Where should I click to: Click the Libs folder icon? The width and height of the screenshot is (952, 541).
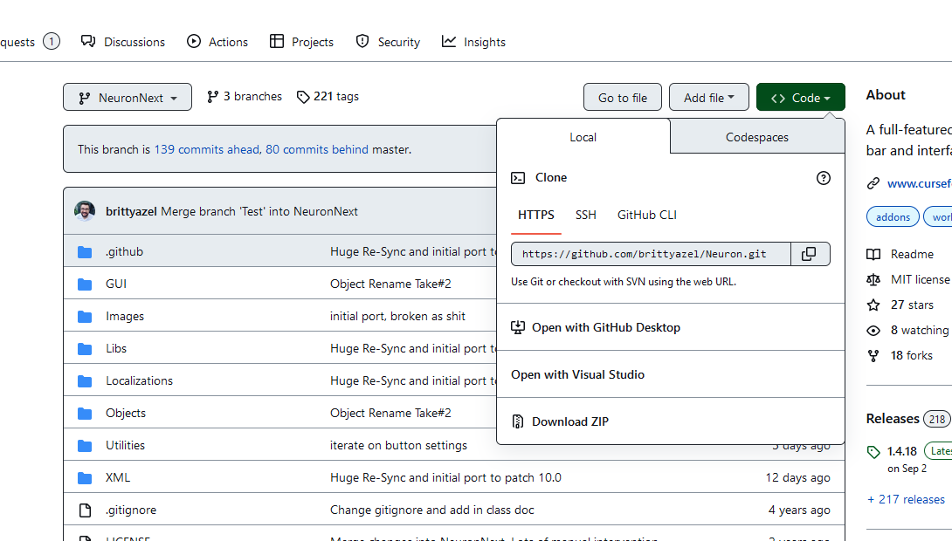point(85,349)
